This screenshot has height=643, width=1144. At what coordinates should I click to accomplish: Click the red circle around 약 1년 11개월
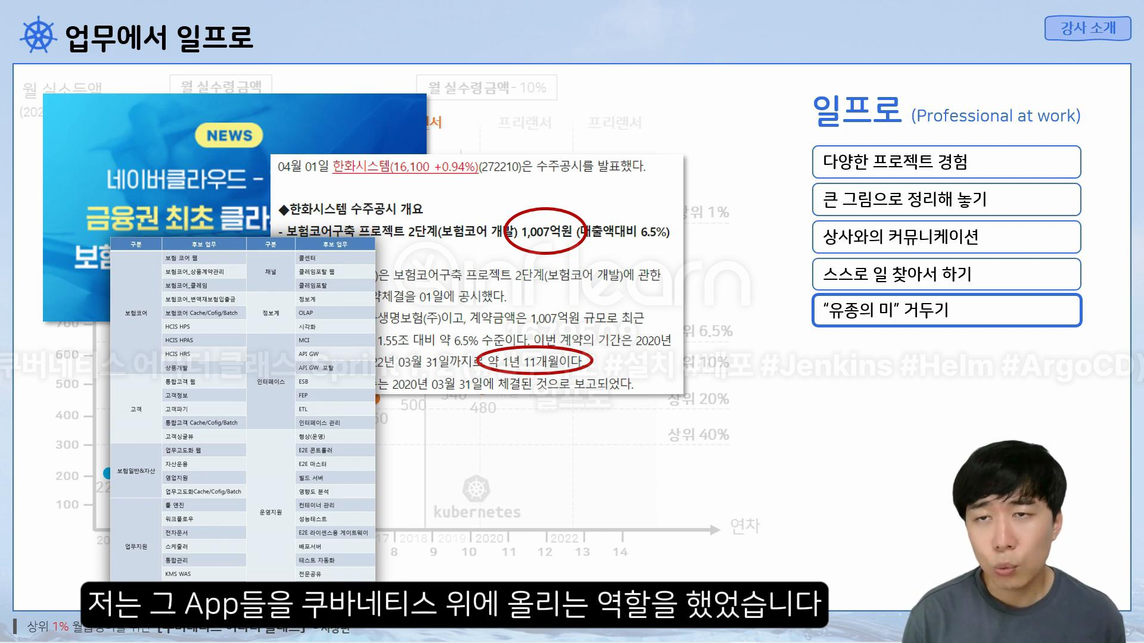point(534,361)
